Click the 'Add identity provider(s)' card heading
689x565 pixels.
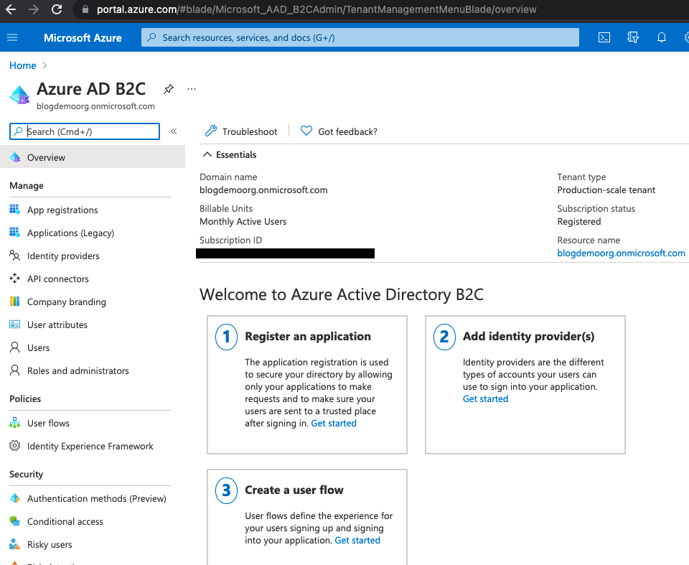pyautogui.click(x=528, y=337)
